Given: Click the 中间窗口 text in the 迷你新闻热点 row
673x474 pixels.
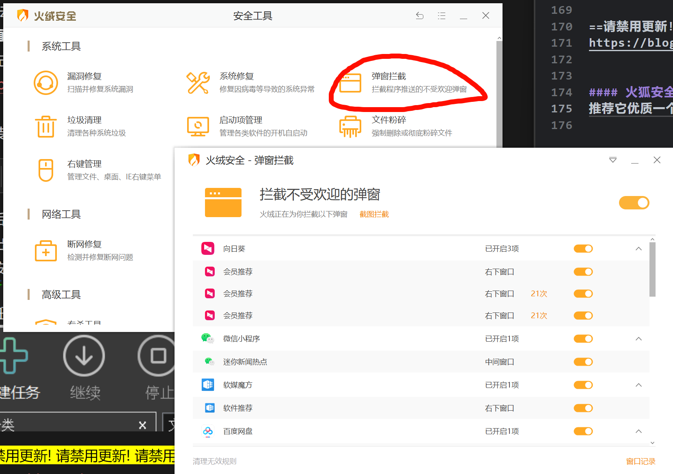Looking at the screenshot, I should (500, 362).
